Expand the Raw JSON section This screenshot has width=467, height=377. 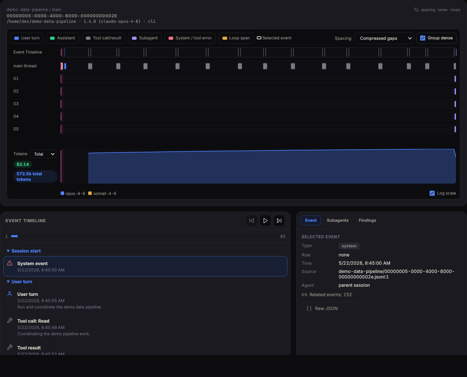pos(382,308)
